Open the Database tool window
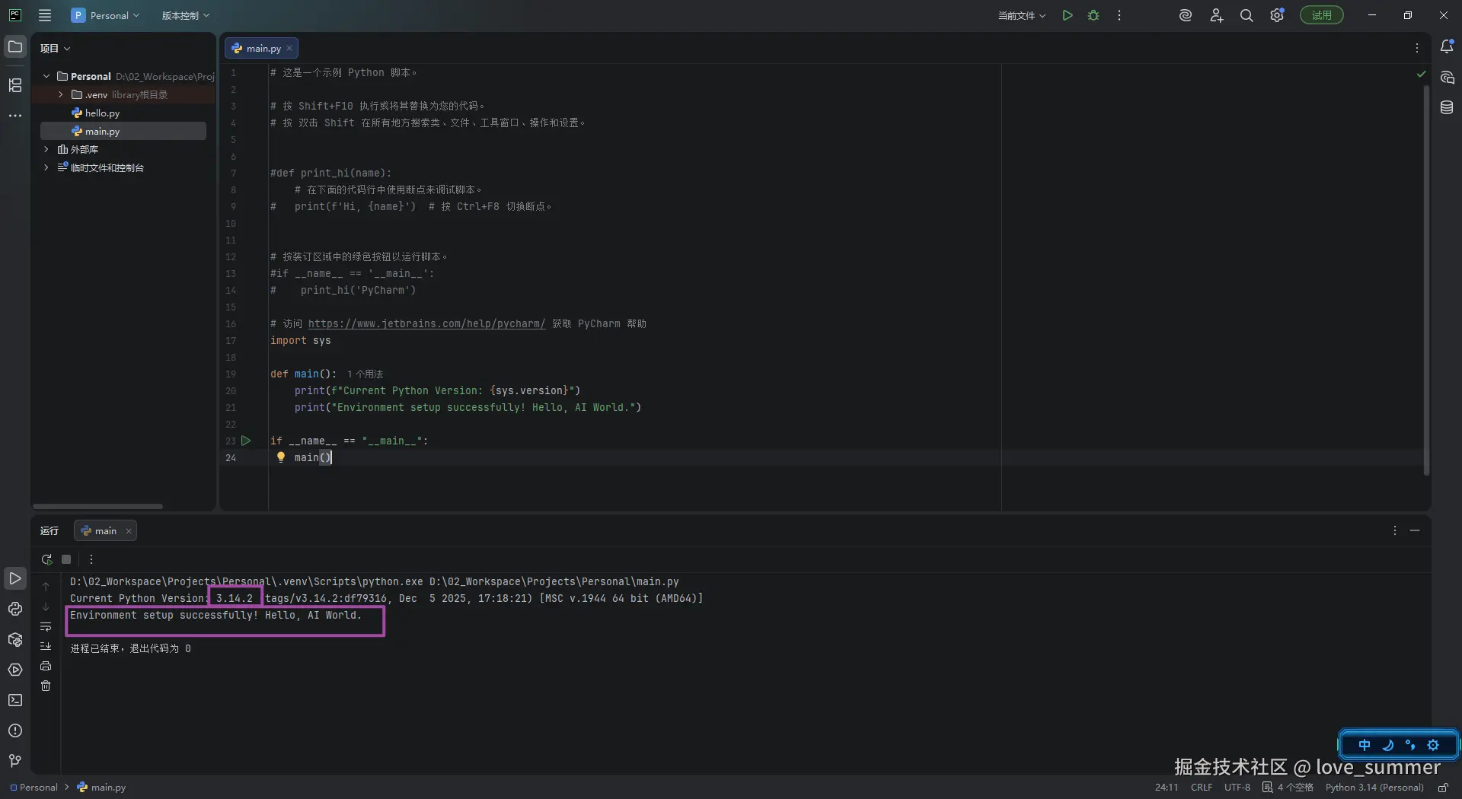This screenshot has width=1462, height=799. (1447, 108)
